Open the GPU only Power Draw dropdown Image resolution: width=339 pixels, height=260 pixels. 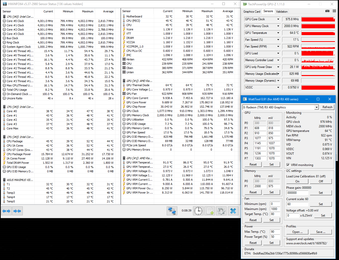[278, 67]
